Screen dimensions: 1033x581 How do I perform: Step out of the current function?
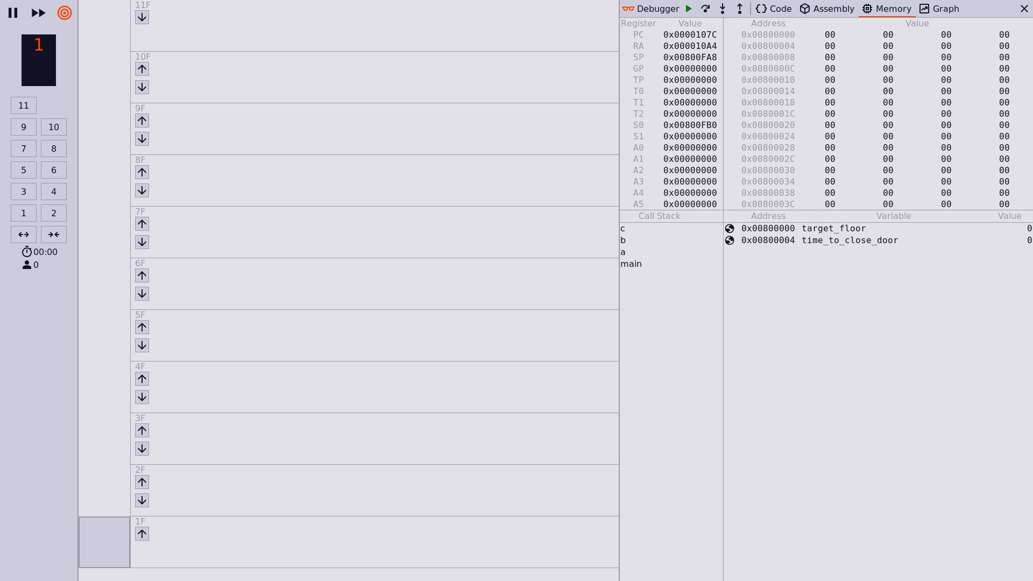click(740, 9)
